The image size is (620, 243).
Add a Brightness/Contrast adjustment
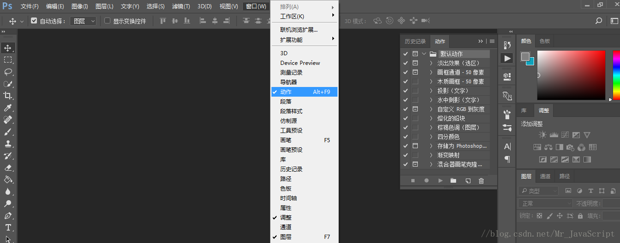click(x=542, y=135)
